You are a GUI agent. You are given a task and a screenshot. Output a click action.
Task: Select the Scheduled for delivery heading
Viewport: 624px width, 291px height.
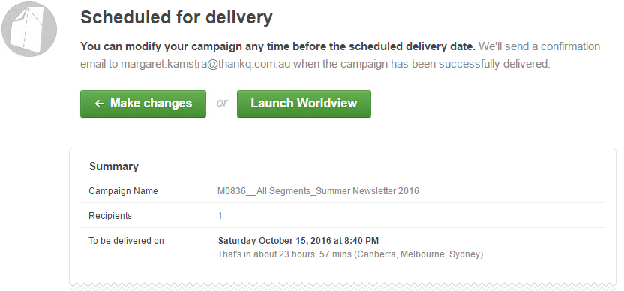pos(176,17)
